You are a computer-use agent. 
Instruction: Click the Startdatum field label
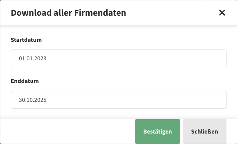26,40
